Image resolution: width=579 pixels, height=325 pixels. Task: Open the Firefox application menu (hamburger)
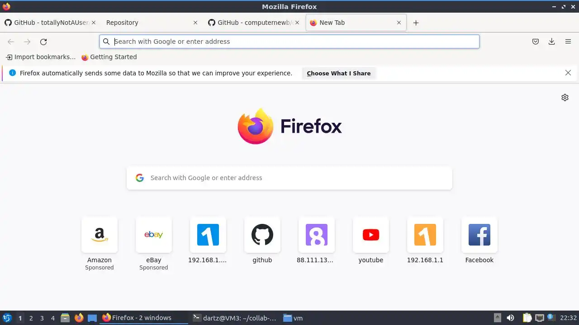tap(568, 42)
